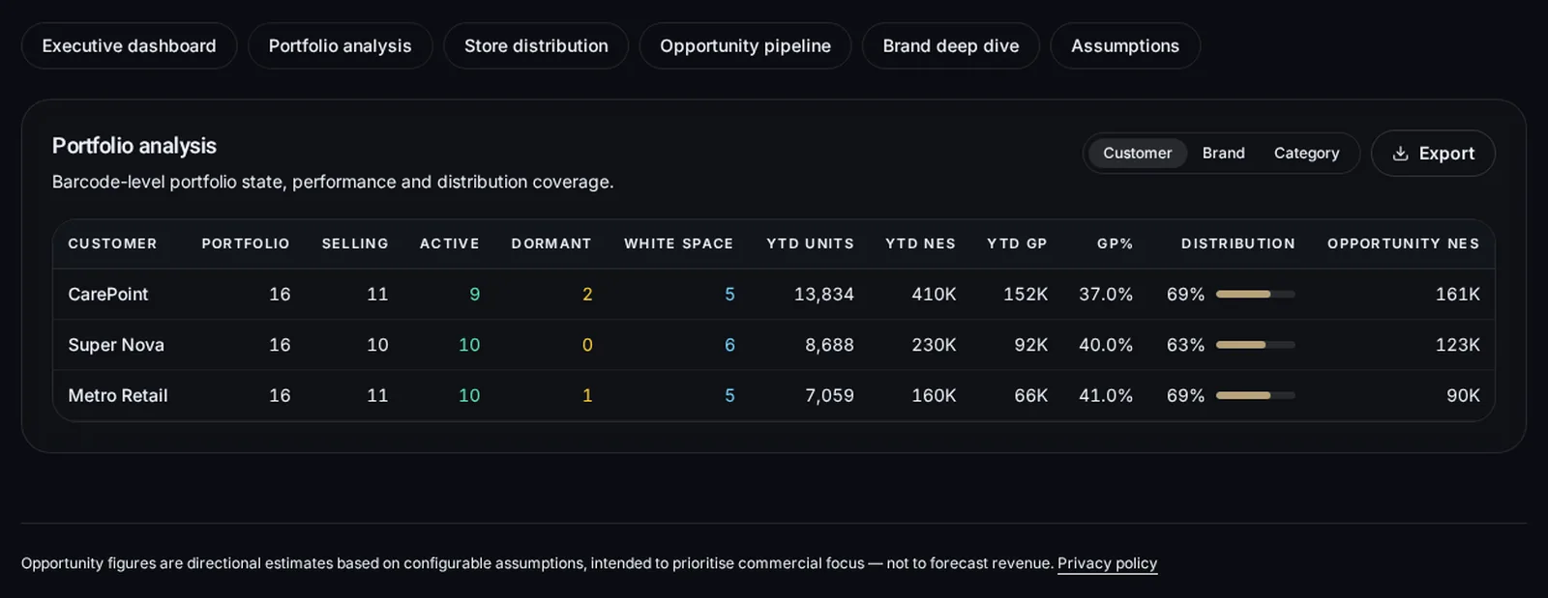The height and width of the screenshot is (598, 1548).
Task: Switch grouping to Customer view
Action: coord(1137,153)
